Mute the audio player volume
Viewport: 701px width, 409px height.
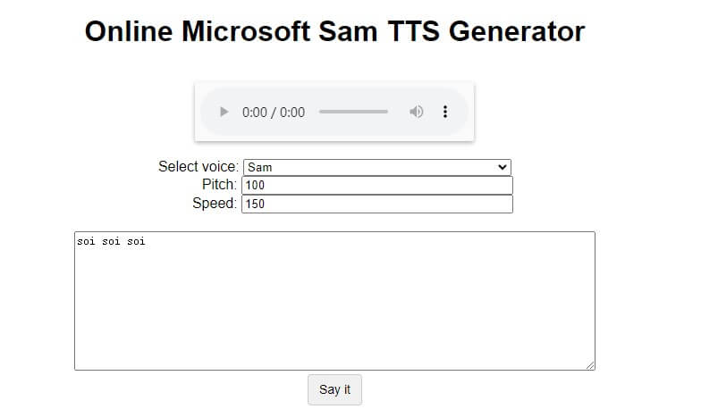pyautogui.click(x=416, y=112)
